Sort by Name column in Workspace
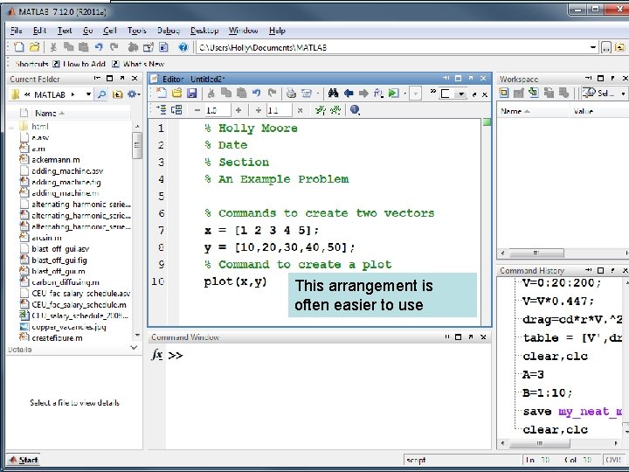The width and height of the screenshot is (629, 472). click(533, 111)
